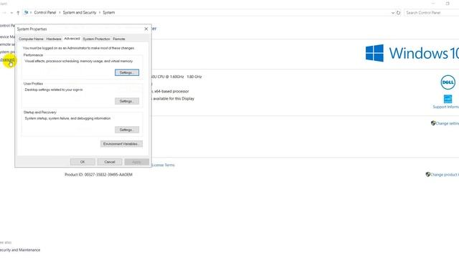Click the User Profiles group label

tap(33, 84)
